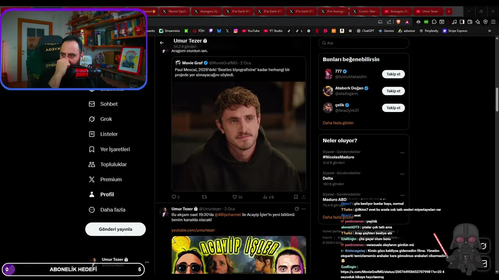The height and width of the screenshot is (280, 499).
Task: Open Topluluklar communities
Action: [x=108, y=164]
